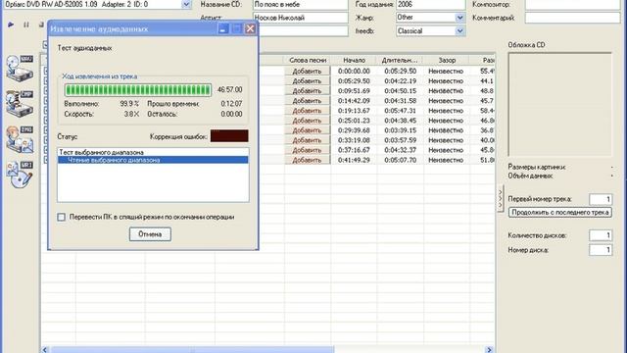
Task: Click the Год издания field showing 2006
Action: tap(431, 4)
